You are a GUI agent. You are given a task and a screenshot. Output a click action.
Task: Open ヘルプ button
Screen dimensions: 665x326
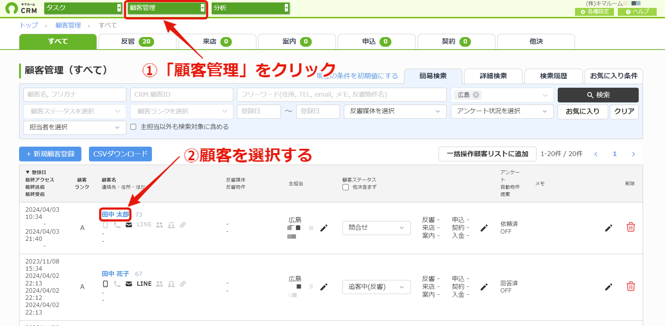(637, 12)
